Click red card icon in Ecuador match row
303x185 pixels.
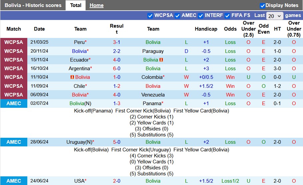161,60
